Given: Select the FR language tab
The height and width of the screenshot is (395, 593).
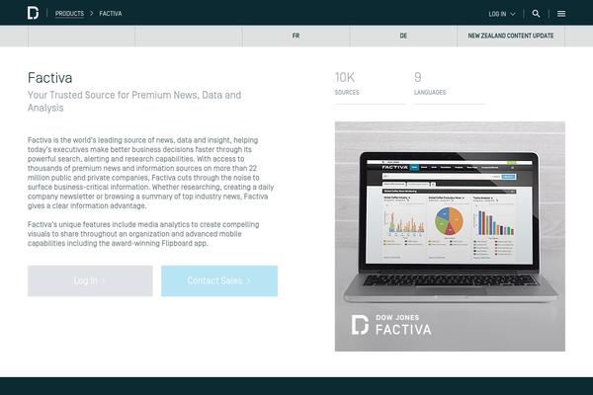Looking at the screenshot, I should point(296,36).
